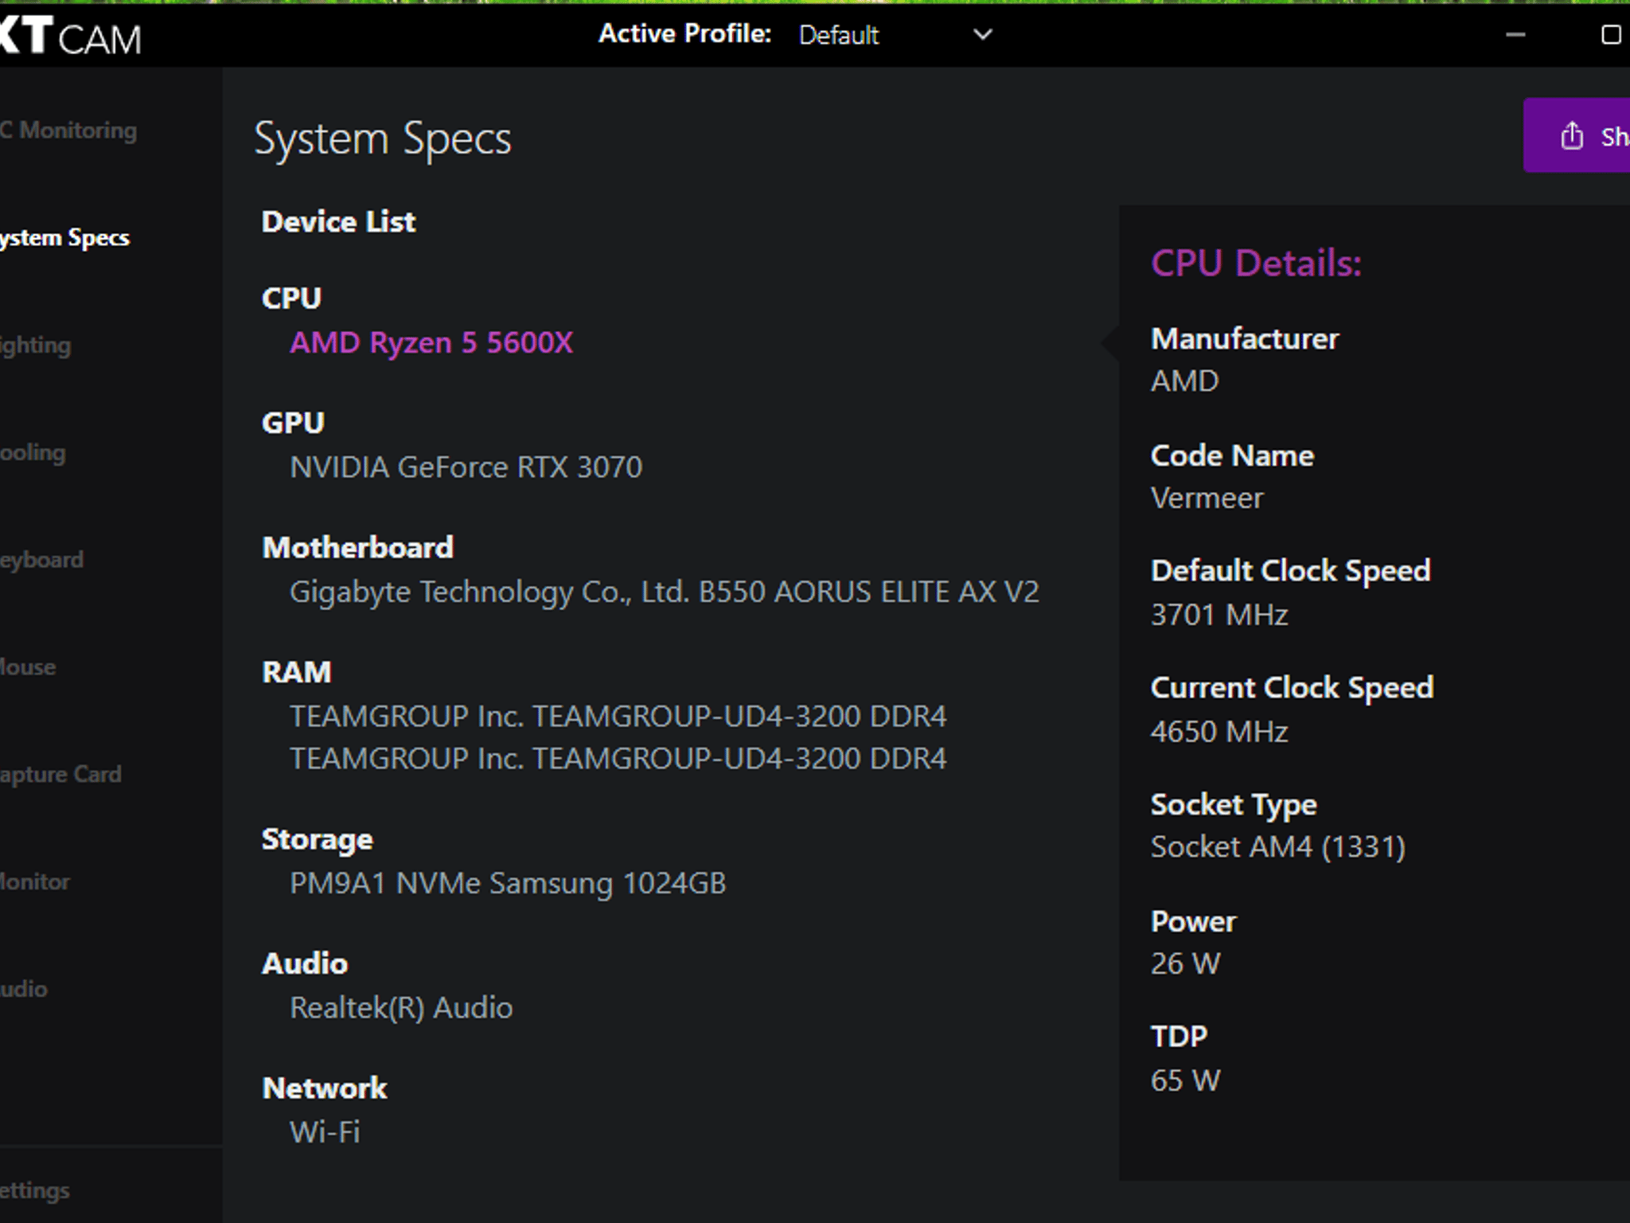Viewport: 1630px width, 1223px height.
Task: Open the Active Profile dropdown
Action: click(x=895, y=35)
